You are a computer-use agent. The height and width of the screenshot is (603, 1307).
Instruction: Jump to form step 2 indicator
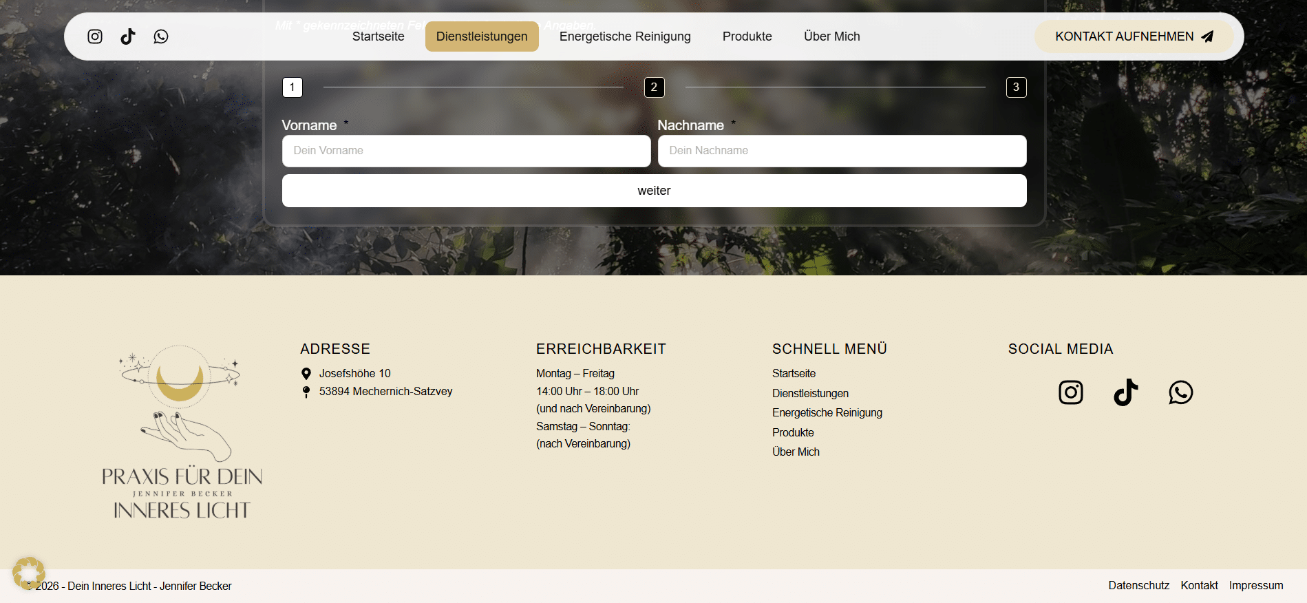tap(654, 87)
